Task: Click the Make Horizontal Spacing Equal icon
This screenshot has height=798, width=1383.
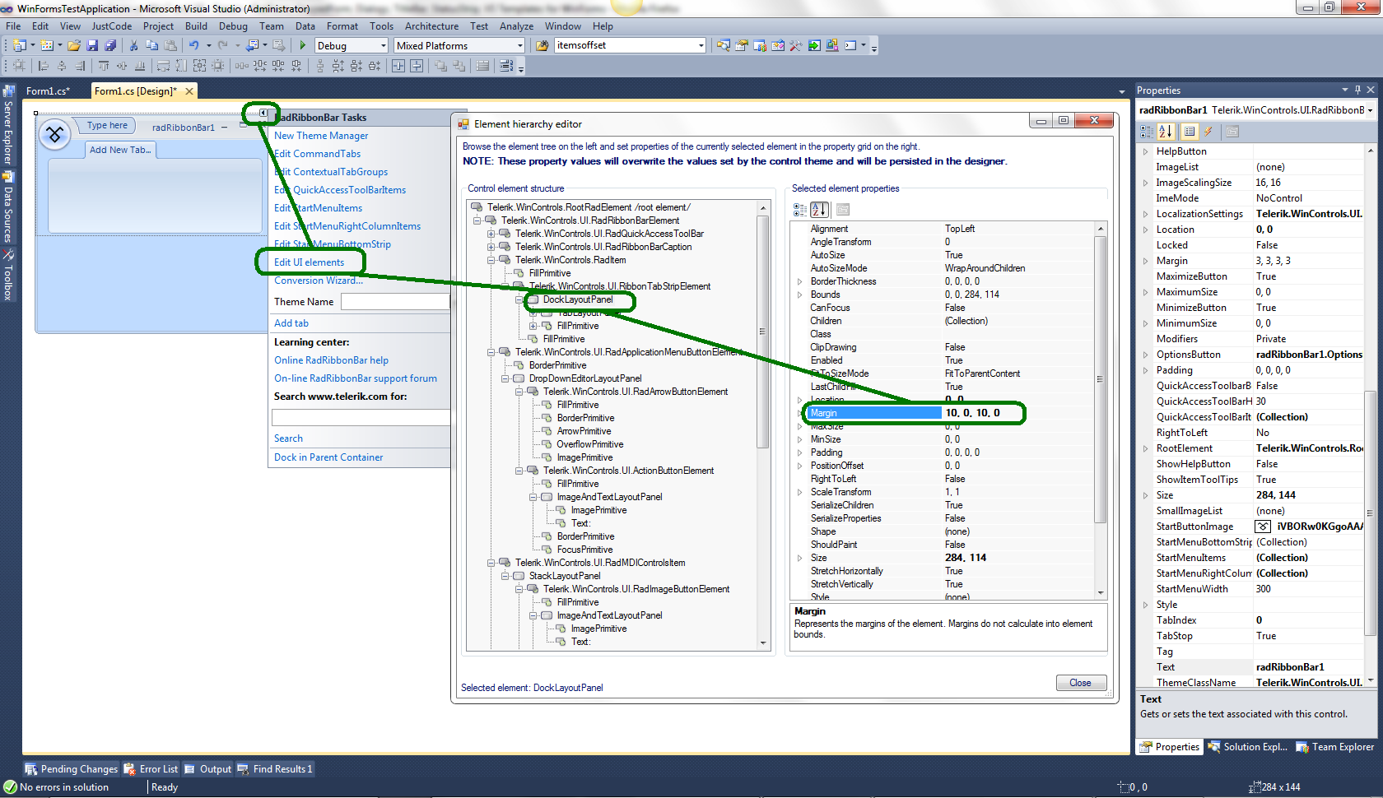Action: [x=242, y=66]
